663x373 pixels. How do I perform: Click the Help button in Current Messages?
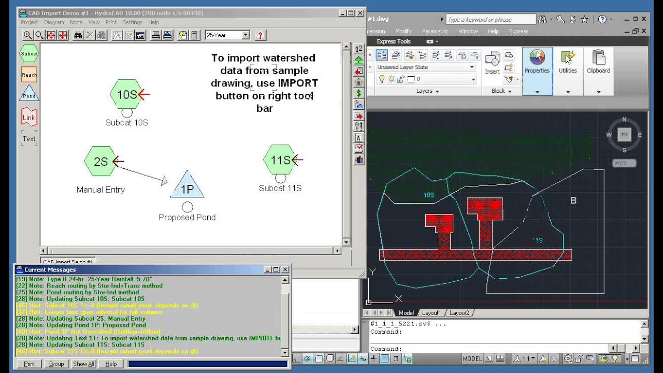click(x=111, y=364)
